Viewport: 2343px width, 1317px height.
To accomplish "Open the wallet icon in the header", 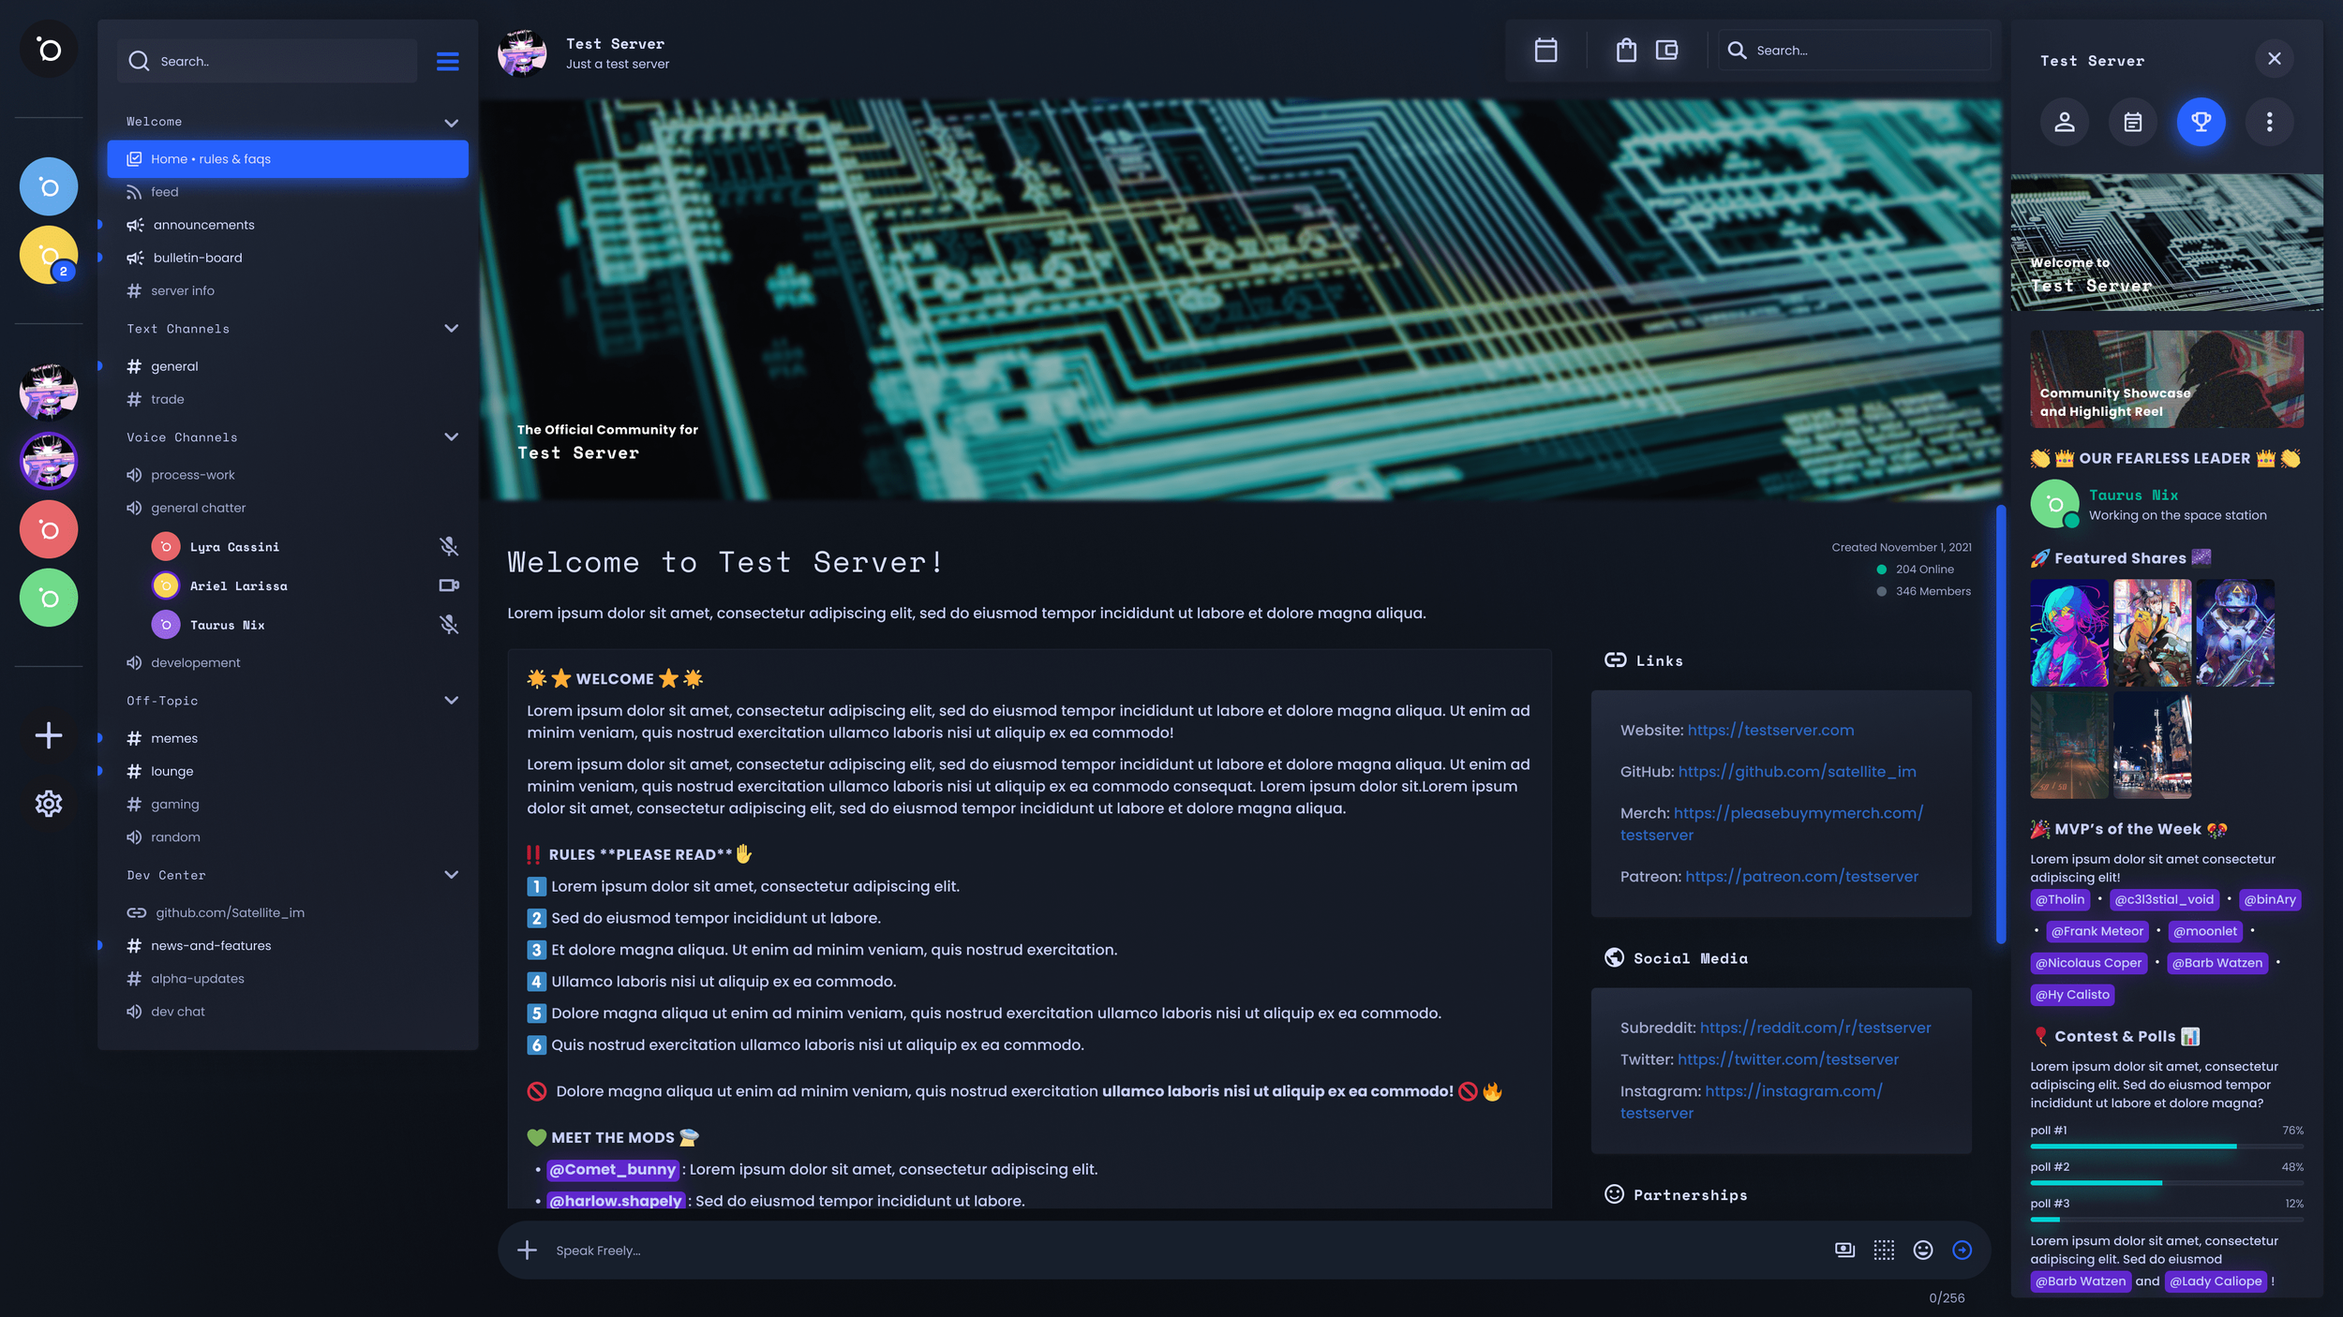I will [1666, 50].
